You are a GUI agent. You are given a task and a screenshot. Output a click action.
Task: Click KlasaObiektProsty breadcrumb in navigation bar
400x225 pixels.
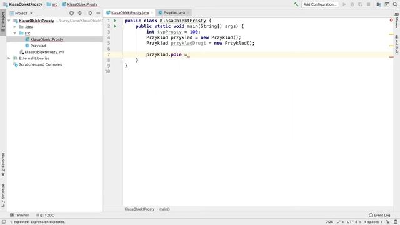coord(22,4)
